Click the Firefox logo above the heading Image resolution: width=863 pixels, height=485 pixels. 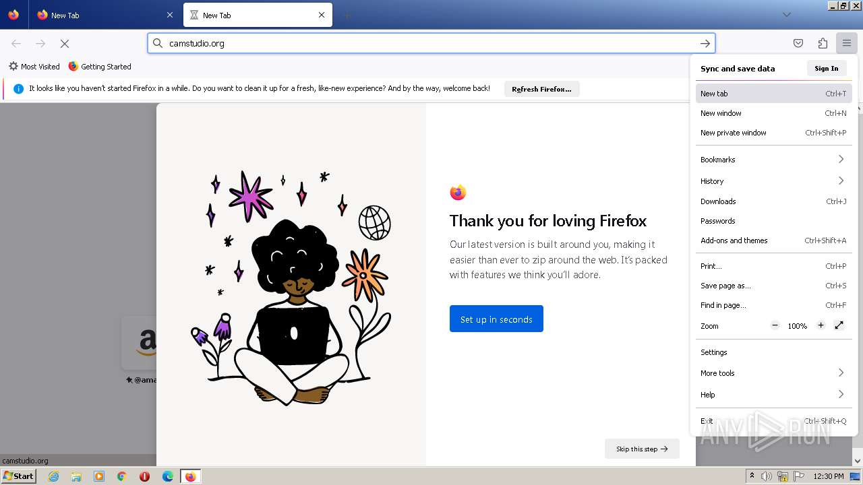[458, 193]
